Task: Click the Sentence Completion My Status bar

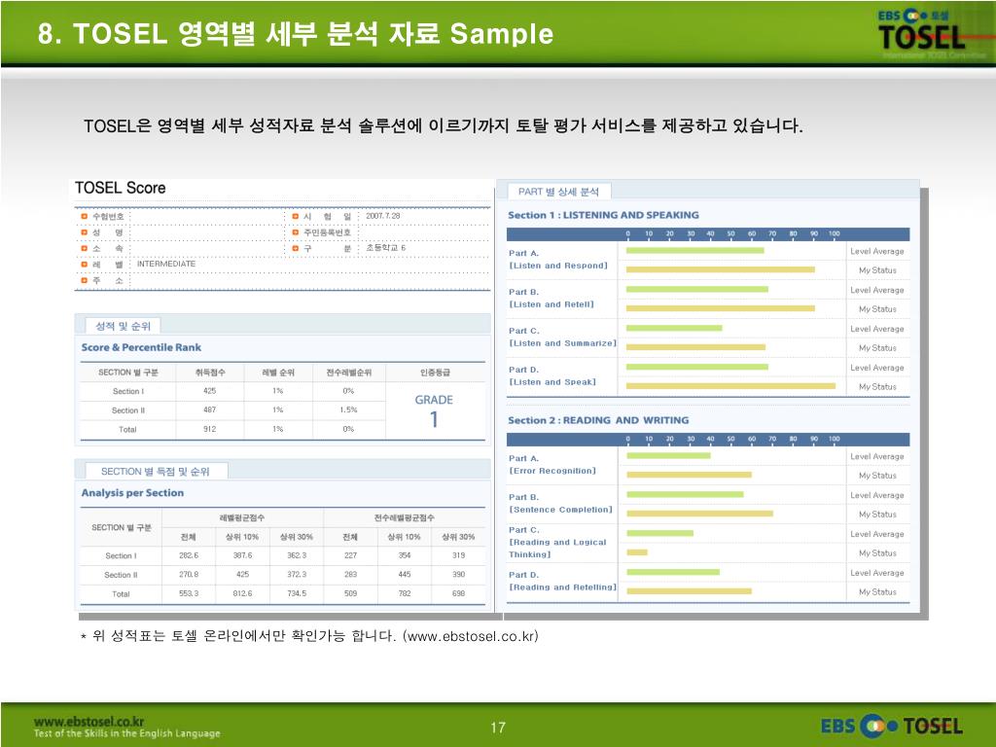Action: tap(699, 514)
